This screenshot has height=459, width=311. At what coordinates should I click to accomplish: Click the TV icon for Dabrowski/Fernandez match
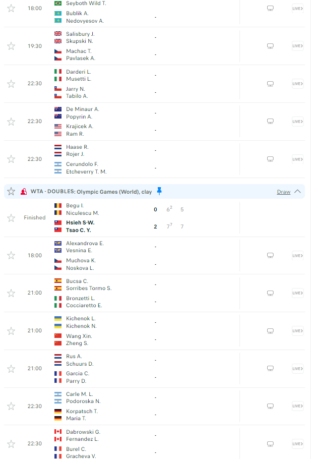coord(270,444)
